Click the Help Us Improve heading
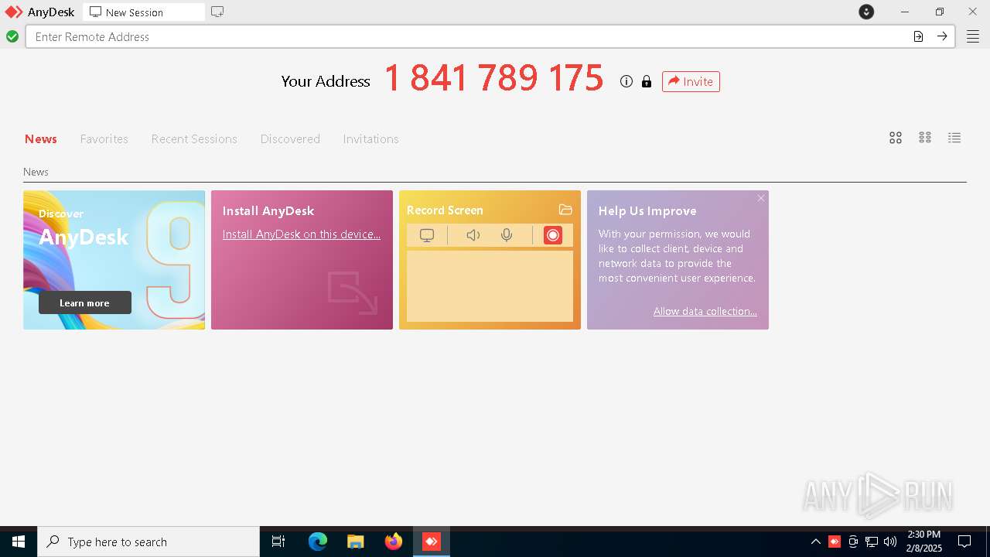The height and width of the screenshot is (557, 990). [647, 210]
